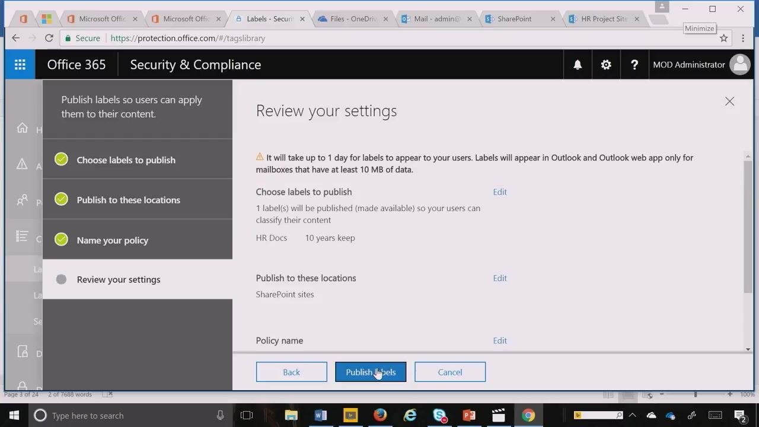Go back one page in Chrome
The height and width of the screenshot is (427, 759).
click(x=16, y=38)
